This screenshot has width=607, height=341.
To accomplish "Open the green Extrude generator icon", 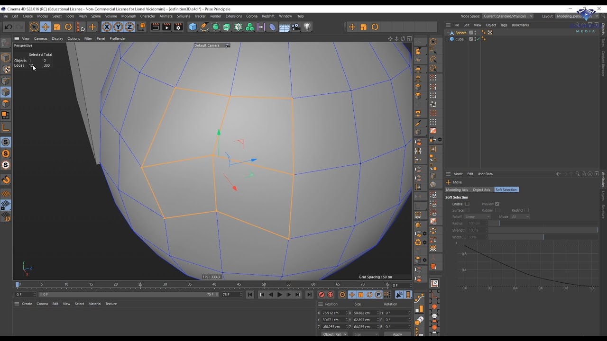I will coord(227,27).
